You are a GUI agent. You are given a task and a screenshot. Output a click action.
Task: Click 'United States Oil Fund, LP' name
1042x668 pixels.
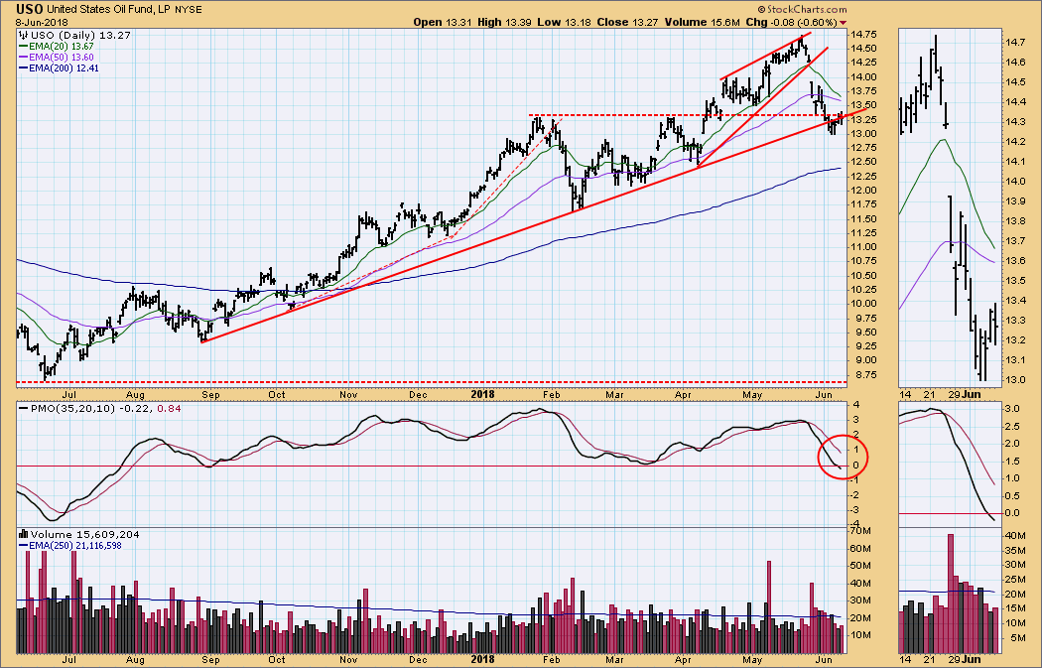tap(109, 9)
